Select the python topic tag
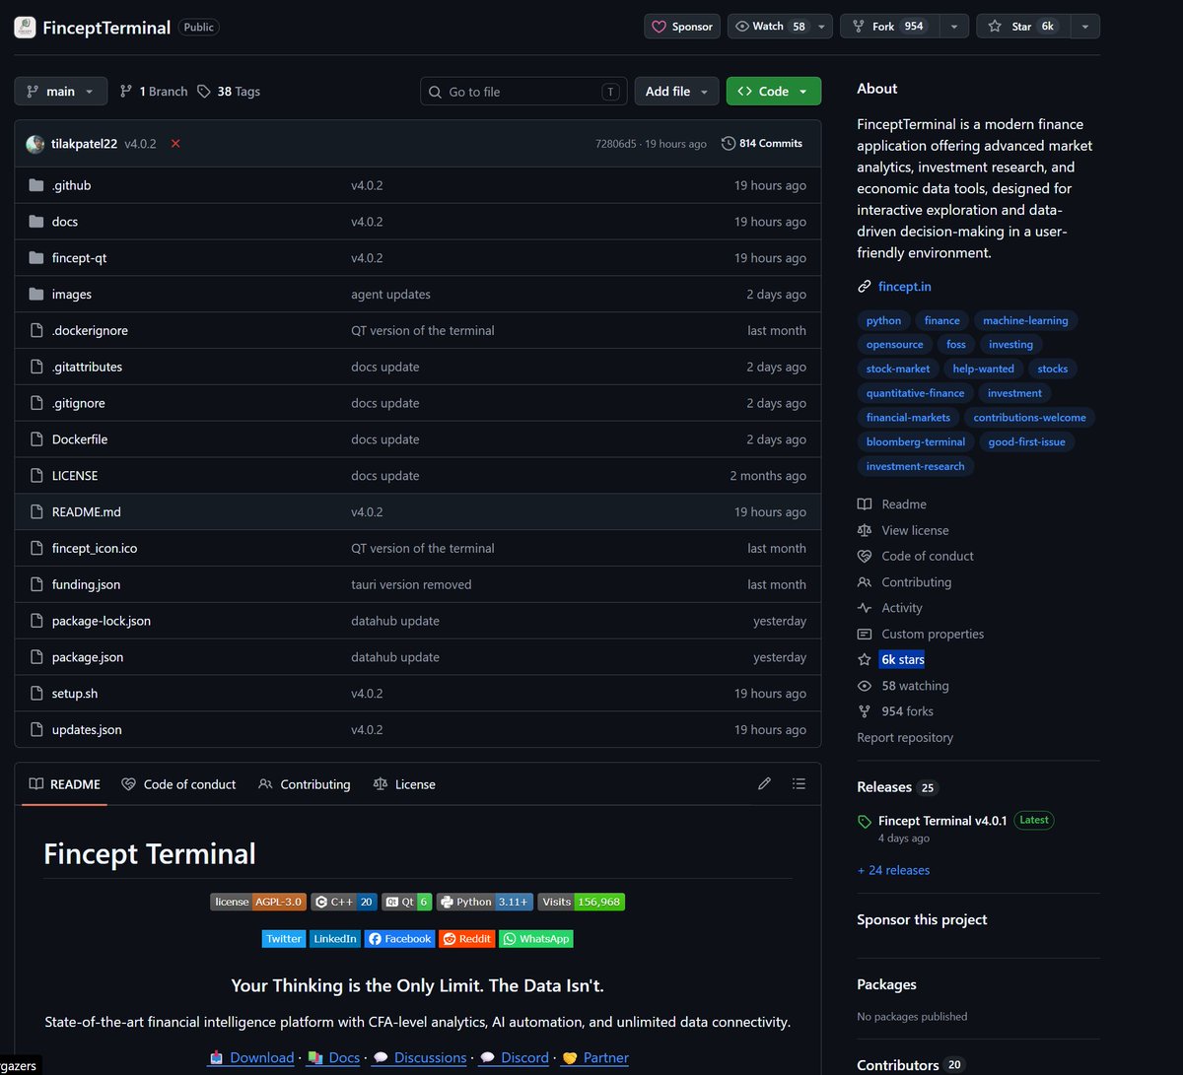The width and height of the screenshot is (1183, 1075). pos(883,320)
